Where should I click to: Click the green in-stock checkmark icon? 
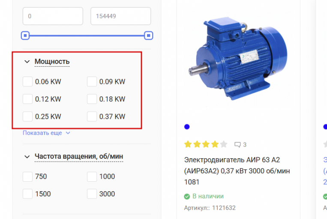click(187, 196)
